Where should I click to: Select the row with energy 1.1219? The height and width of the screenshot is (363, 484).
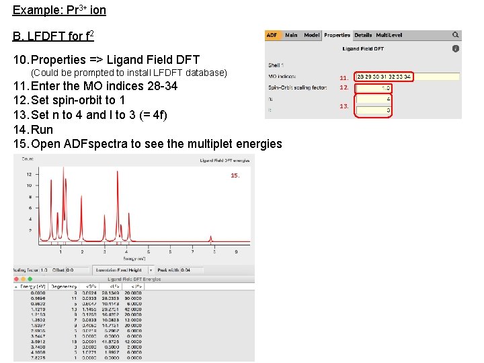coord(79,309)
